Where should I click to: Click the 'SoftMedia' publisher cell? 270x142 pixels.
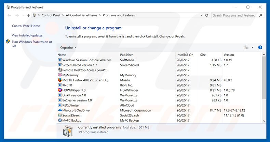[127, 60]
